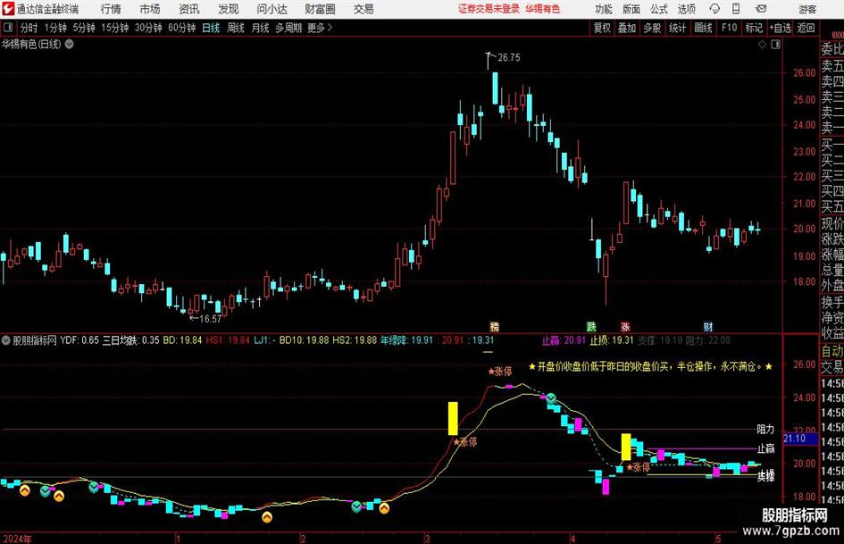844x544 pixels.
Task: Switch to the 1分钟 period tab
Action: [x=55, y=28]
